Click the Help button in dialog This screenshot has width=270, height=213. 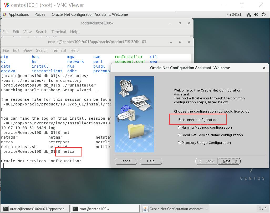click(151, 161)
